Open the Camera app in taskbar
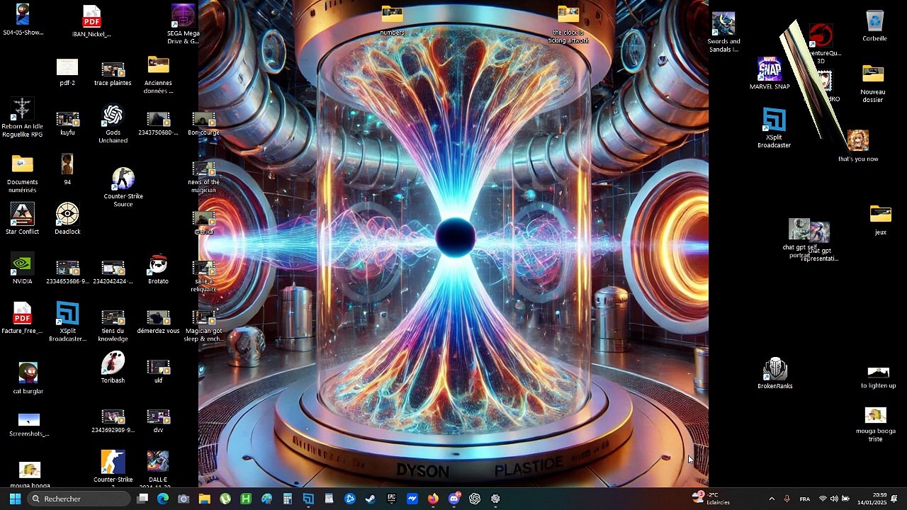 (184, 499)
